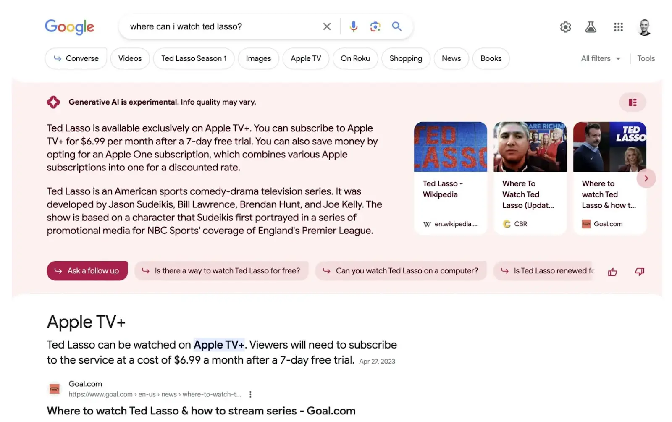Switch to the Books filter
This screenshot has height=422, width=672.
[491, 59]
